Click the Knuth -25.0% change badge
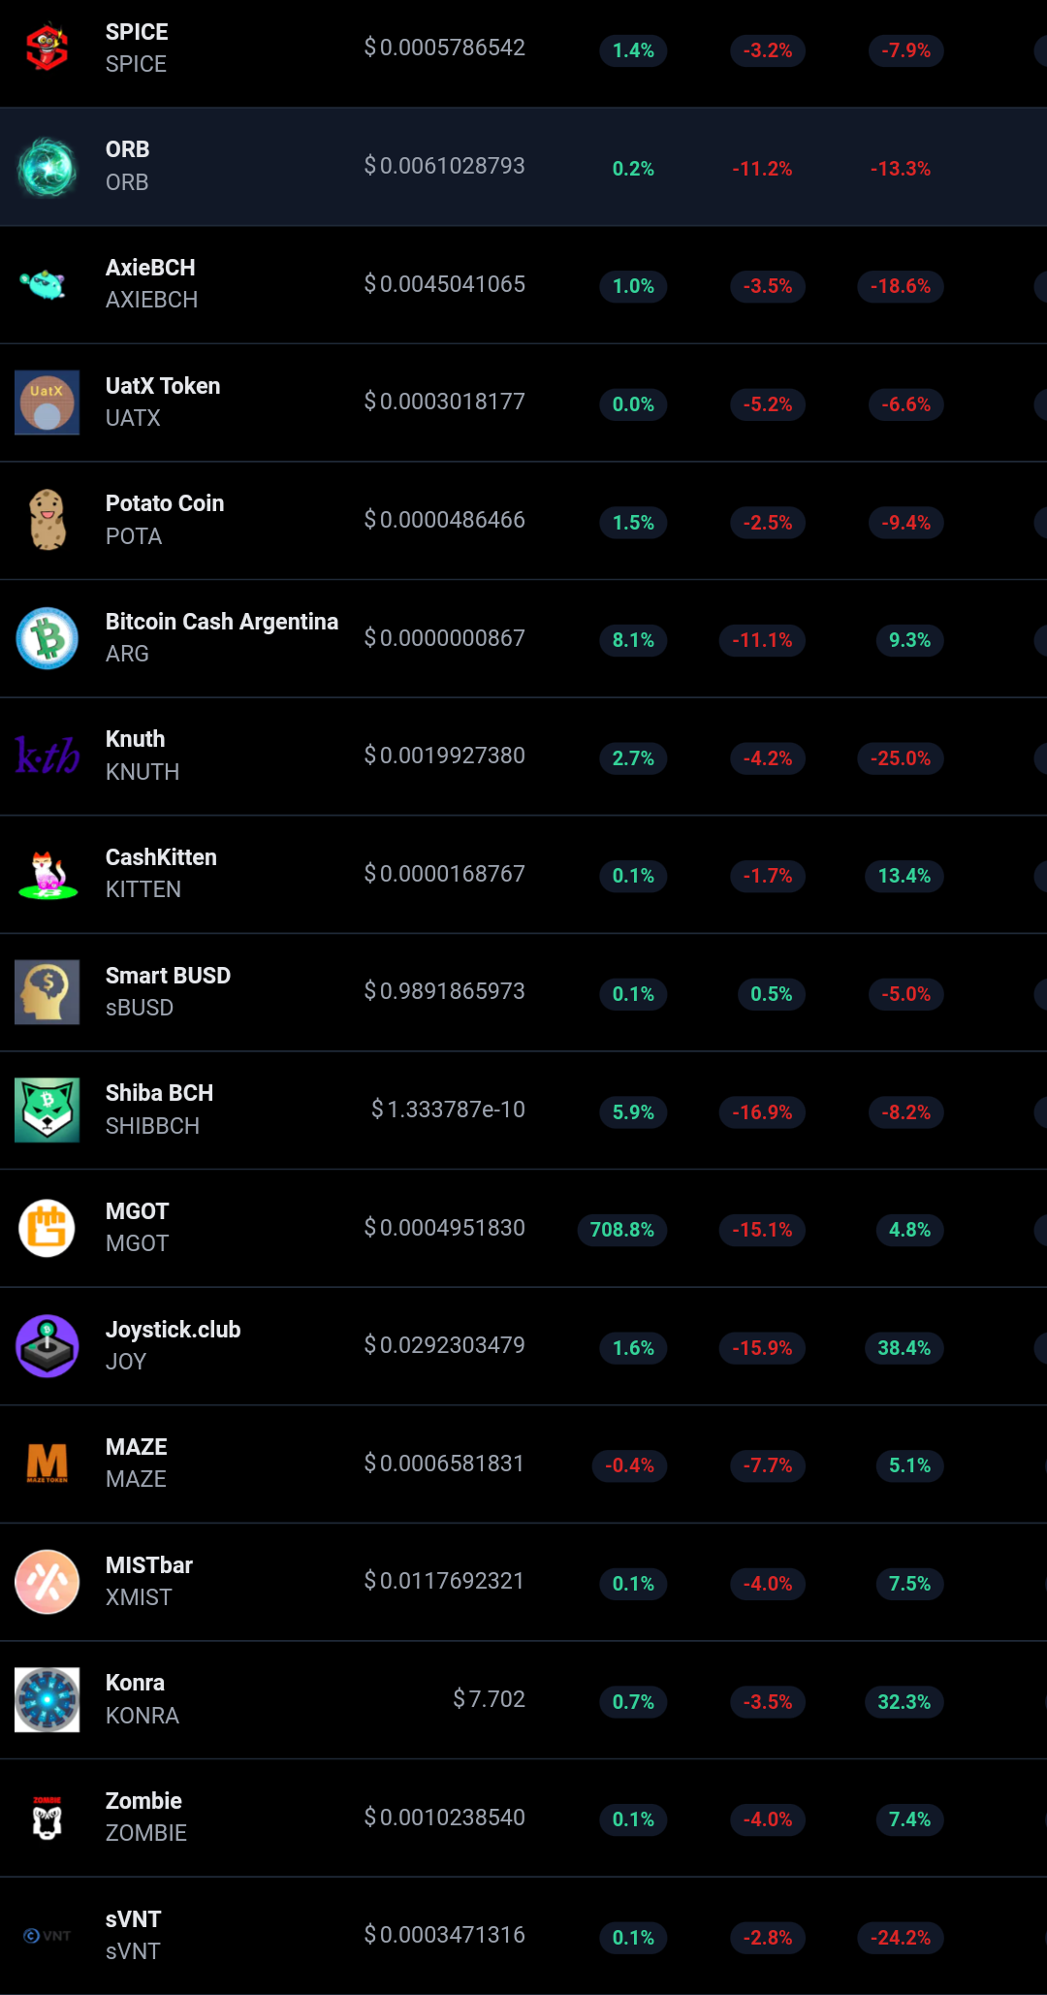 click(900, 758)
